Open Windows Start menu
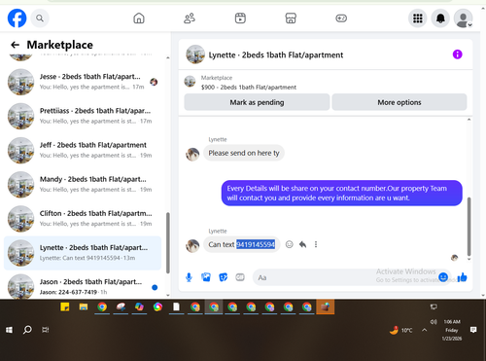This screenshot has height=361, width=486. pos(9,330)
